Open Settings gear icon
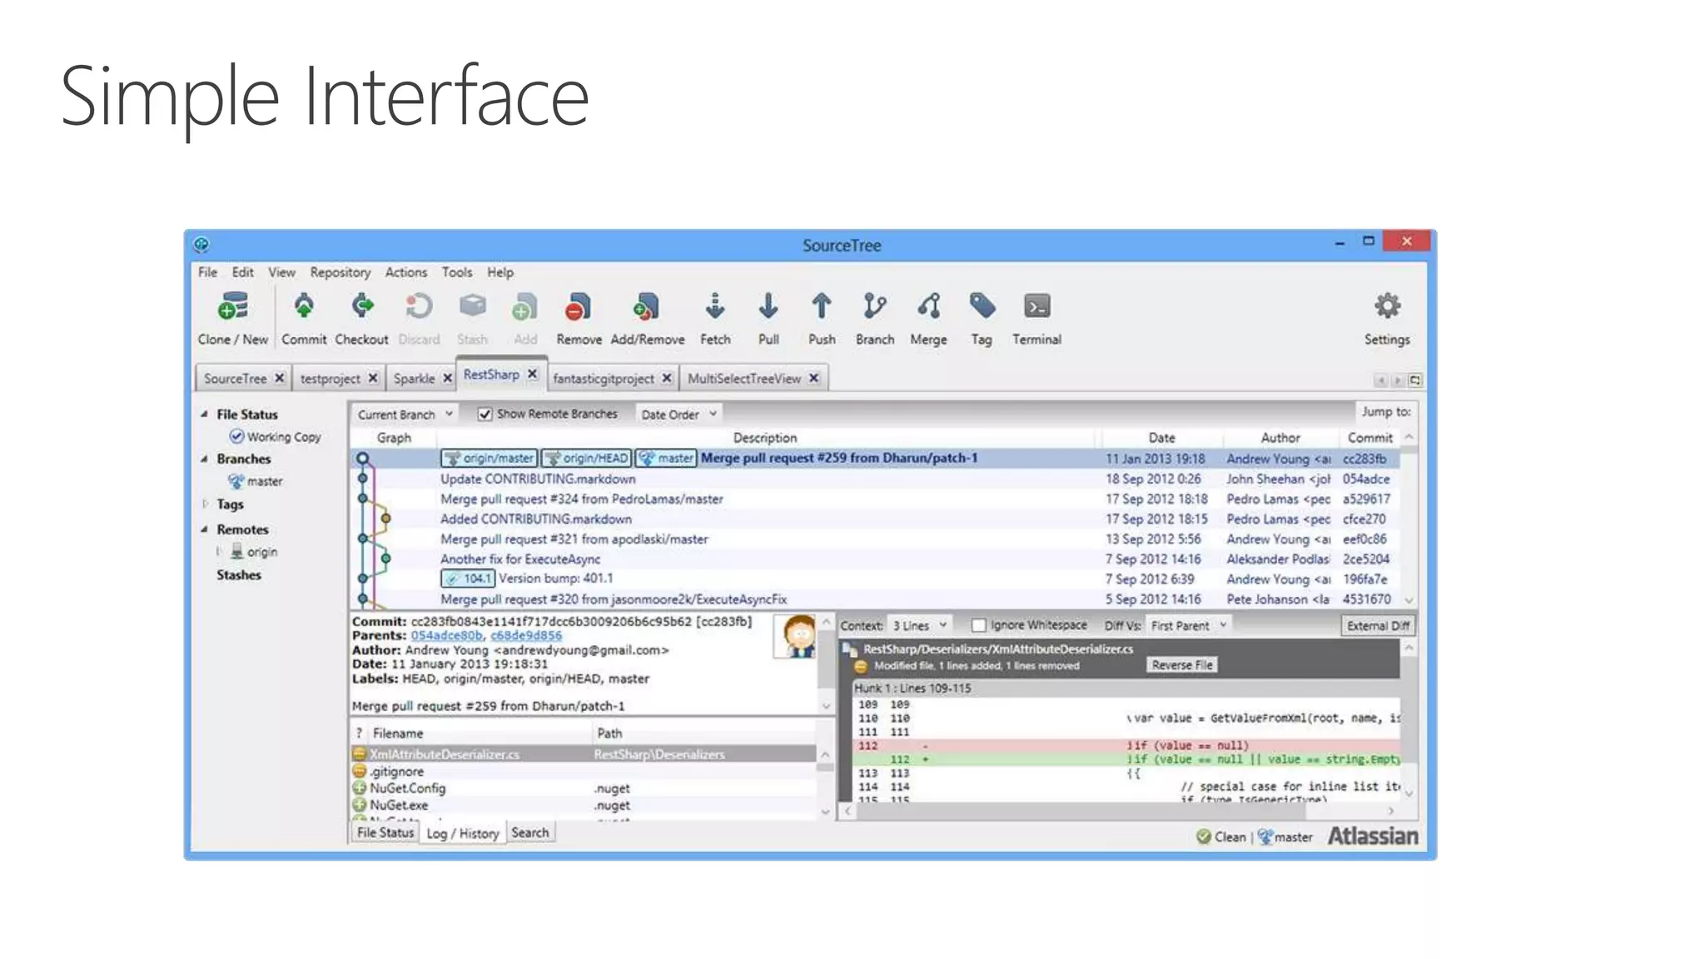1705x959 pixels. click(1387, 306)
